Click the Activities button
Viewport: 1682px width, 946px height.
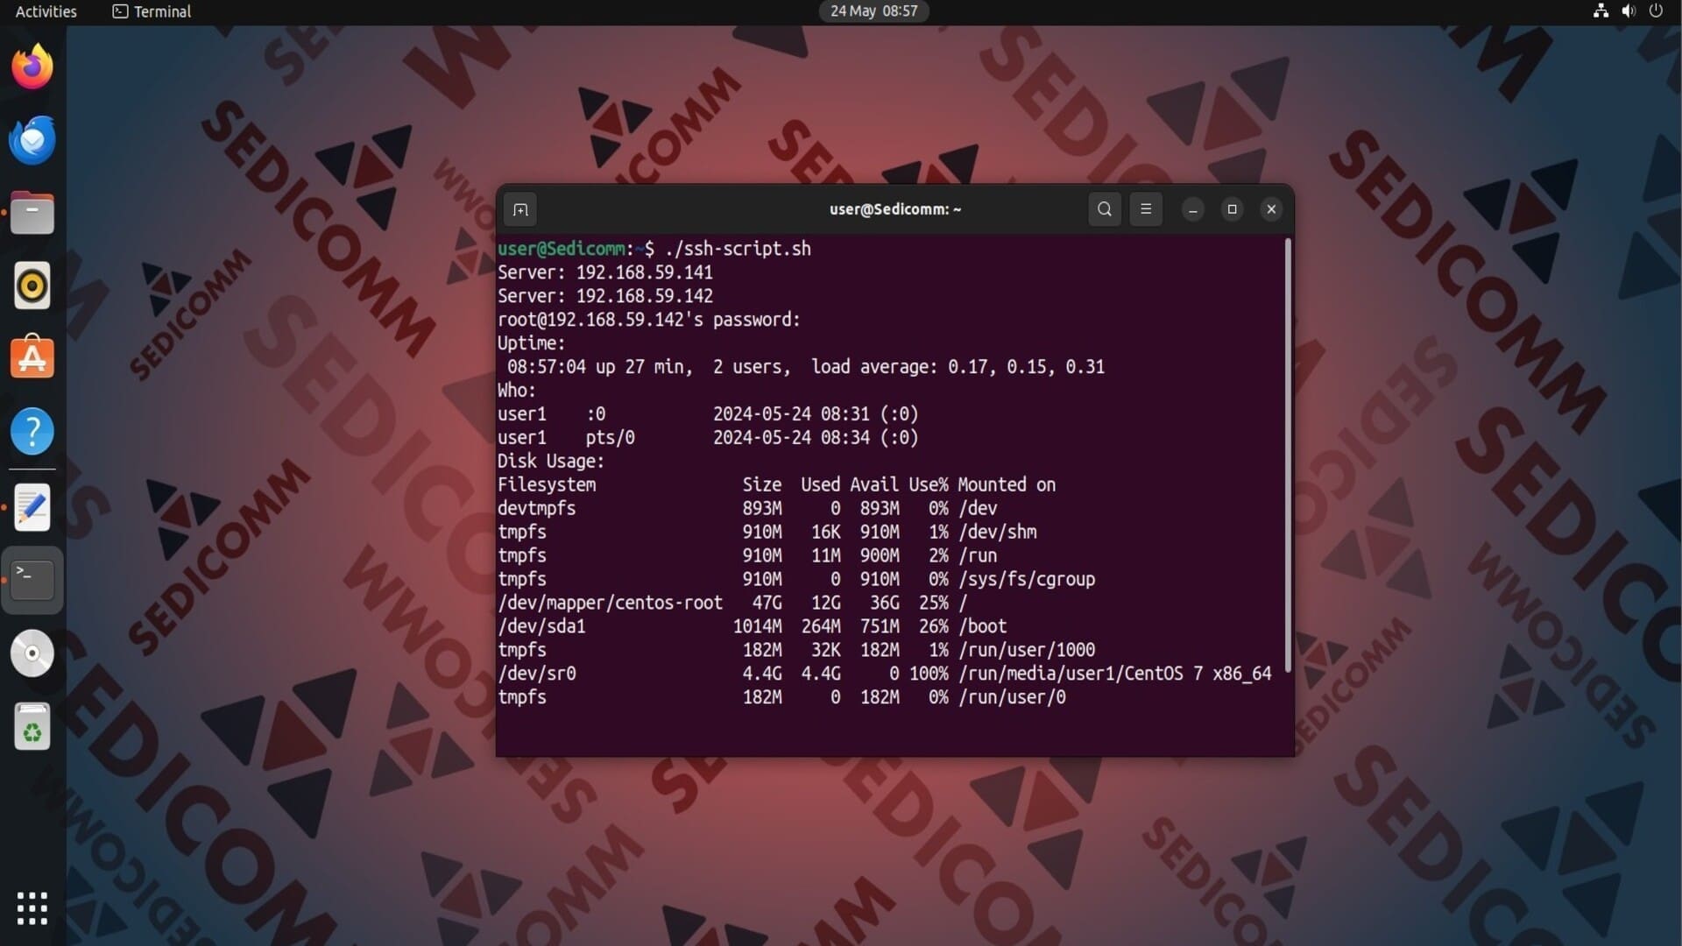[46, 11]
